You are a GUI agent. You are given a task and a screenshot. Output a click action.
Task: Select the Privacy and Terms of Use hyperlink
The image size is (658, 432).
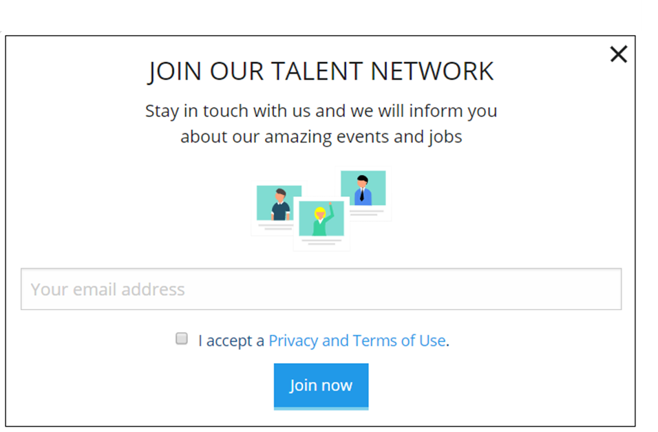tap(357, 340)
